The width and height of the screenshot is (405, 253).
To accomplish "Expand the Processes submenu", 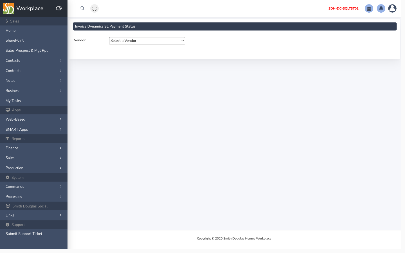I will point(34,196).
